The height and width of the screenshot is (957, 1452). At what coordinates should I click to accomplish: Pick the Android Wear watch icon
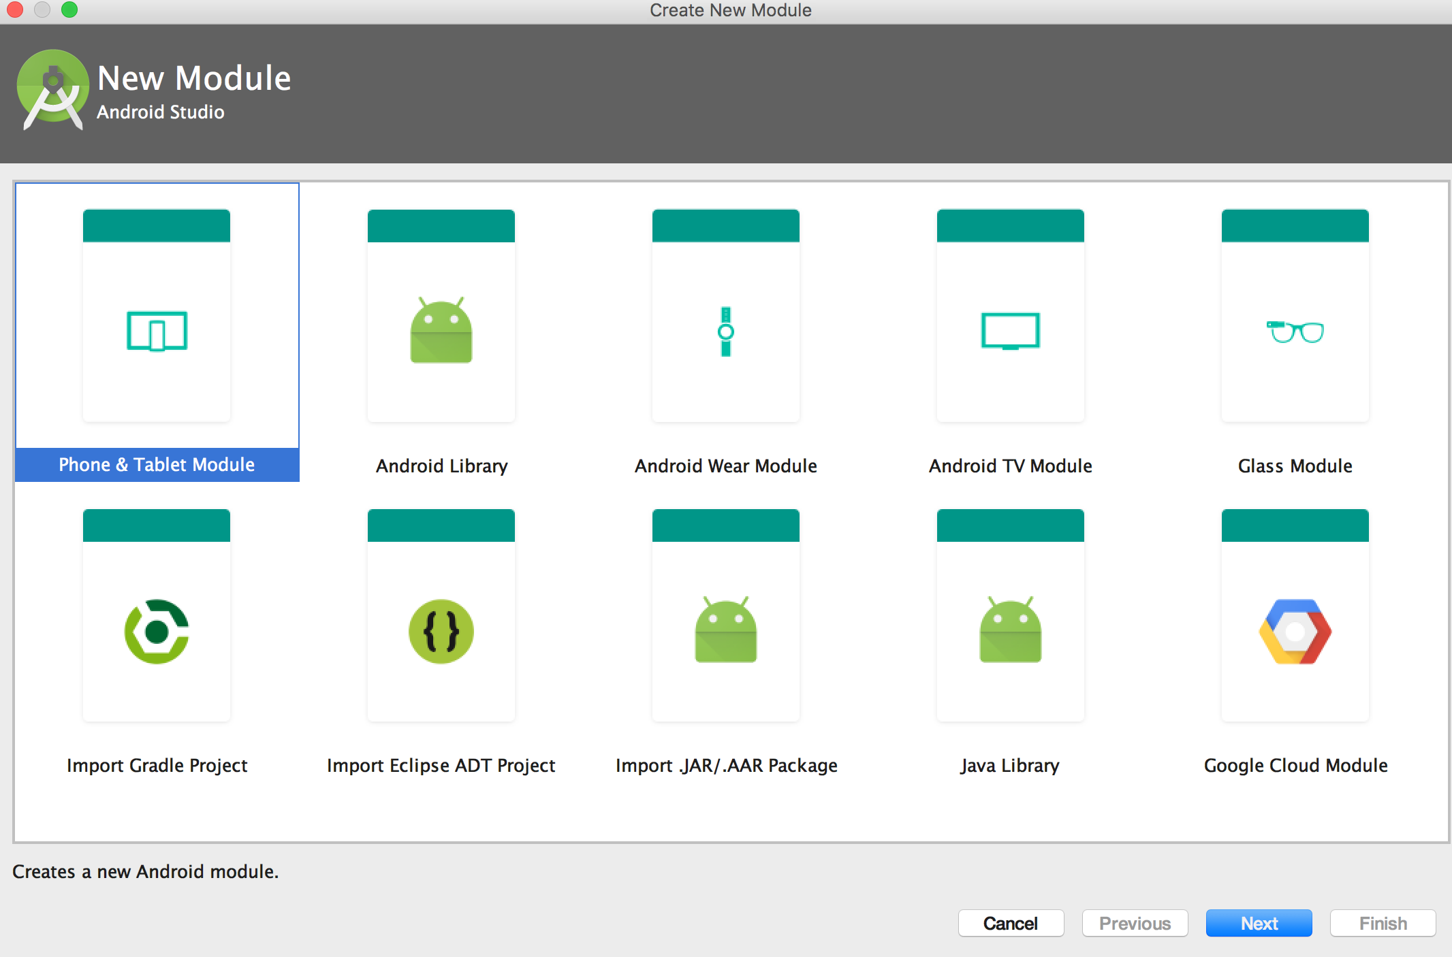pos(726,331)
